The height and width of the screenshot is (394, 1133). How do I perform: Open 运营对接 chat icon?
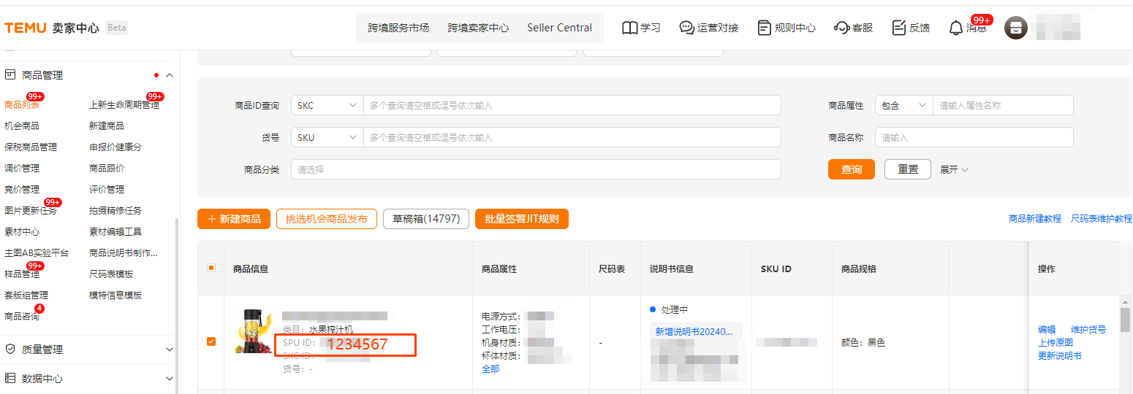pyautogui.click(x=686, y=28)
